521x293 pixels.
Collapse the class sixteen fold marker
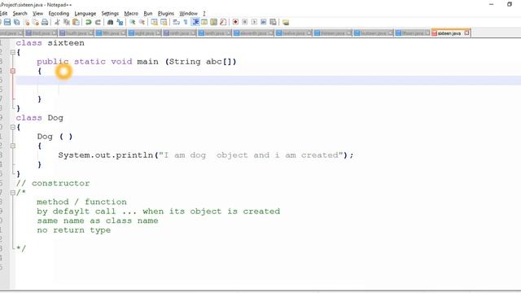tap(13, 52)
